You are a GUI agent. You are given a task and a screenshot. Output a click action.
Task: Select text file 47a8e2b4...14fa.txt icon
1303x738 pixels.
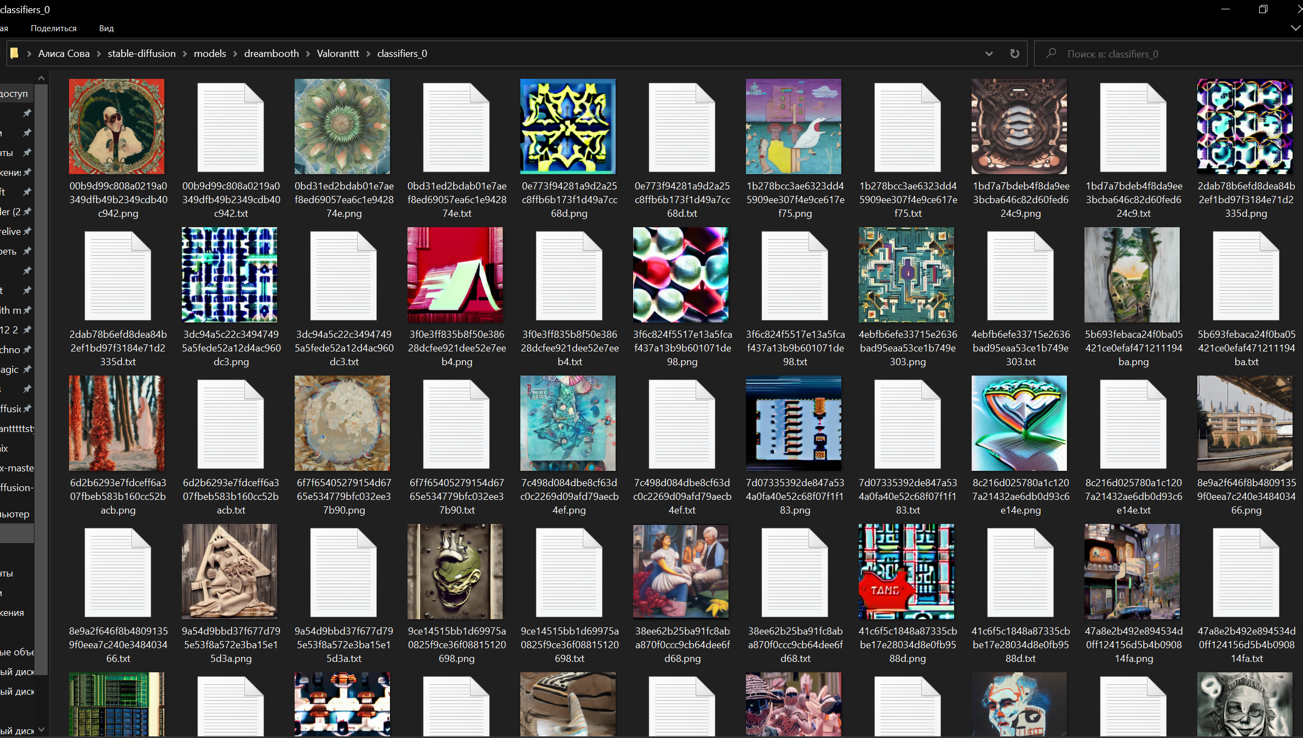coord(1245,571)
